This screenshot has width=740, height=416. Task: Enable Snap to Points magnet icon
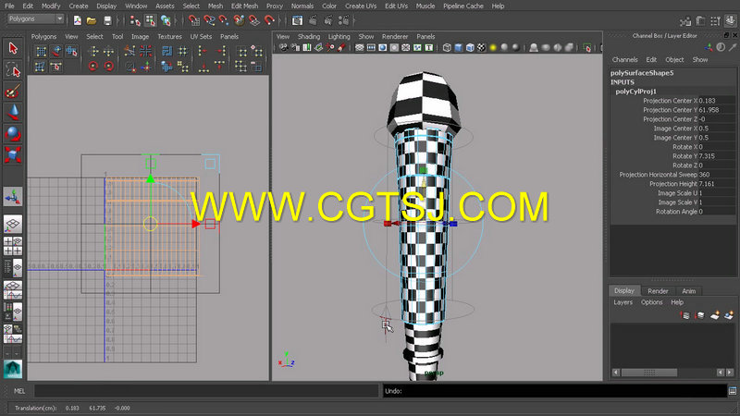tap(223, 20)
